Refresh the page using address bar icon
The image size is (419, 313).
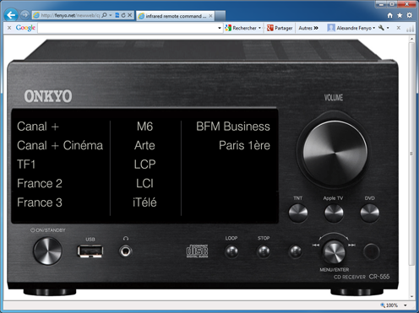tap(123, 15)
